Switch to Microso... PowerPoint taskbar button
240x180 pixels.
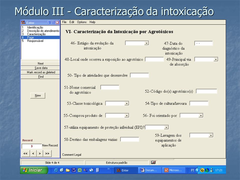173,170
